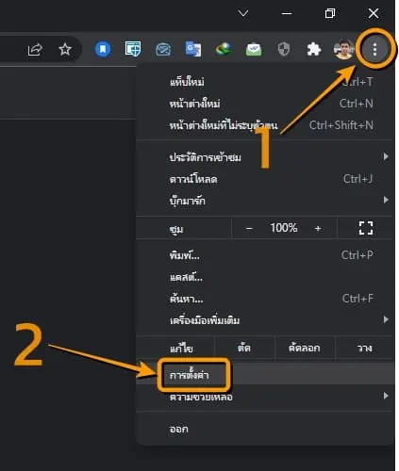This screenshot has width=399, height=471.
Task: Click the คัดลอก button in edit row
Action: click(304, 348)
